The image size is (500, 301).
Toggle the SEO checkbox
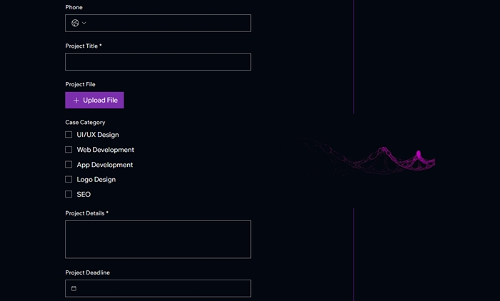click(69, 194)
